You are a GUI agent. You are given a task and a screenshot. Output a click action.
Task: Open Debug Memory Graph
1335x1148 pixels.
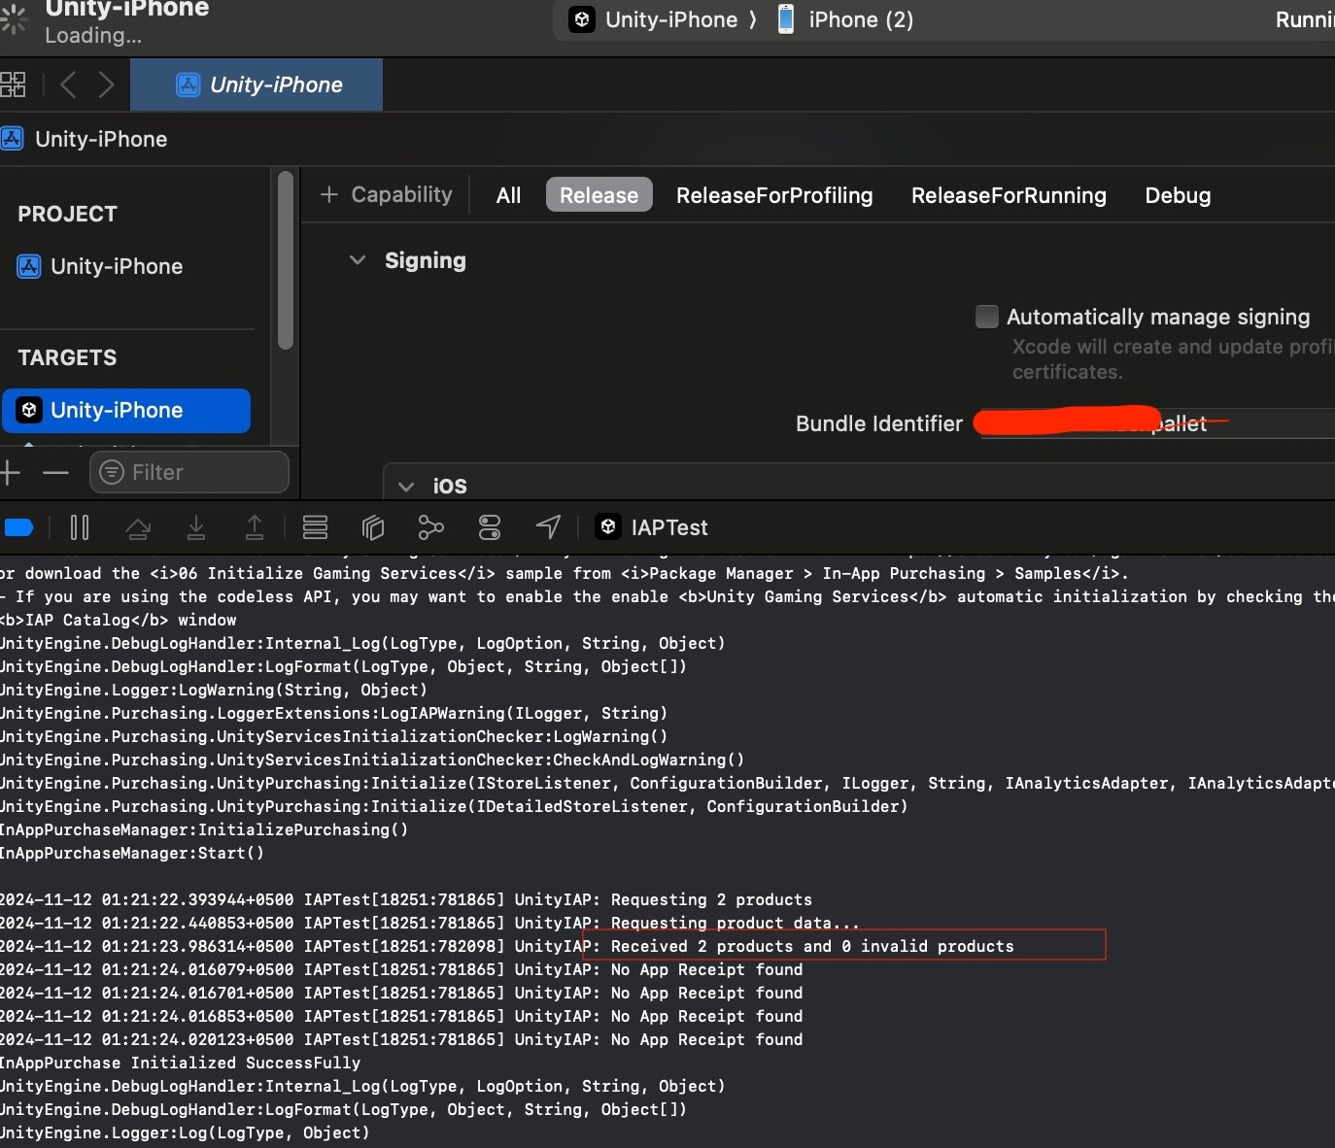(431, 527)
